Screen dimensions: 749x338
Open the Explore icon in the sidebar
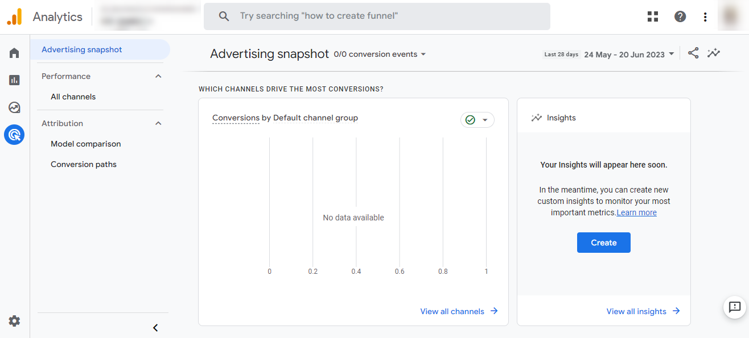(x=14, y=107)
